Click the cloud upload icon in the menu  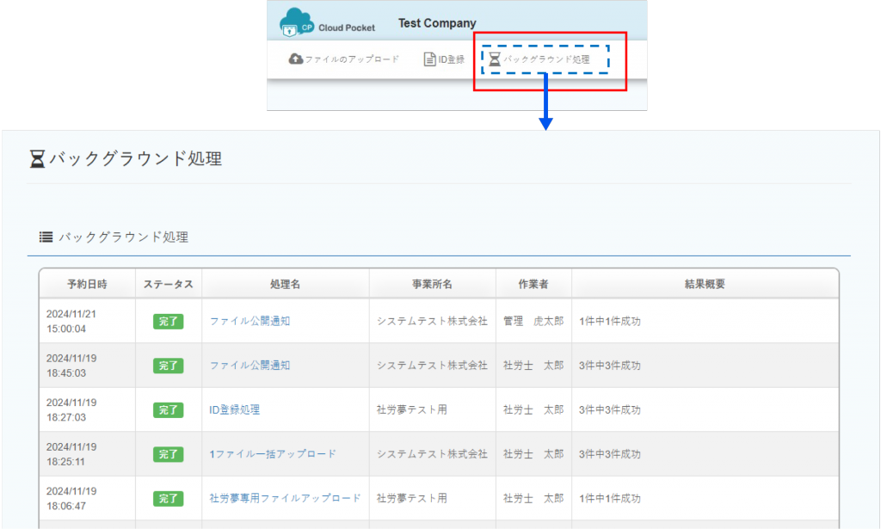pyautogui.click(x=296, y=59)
